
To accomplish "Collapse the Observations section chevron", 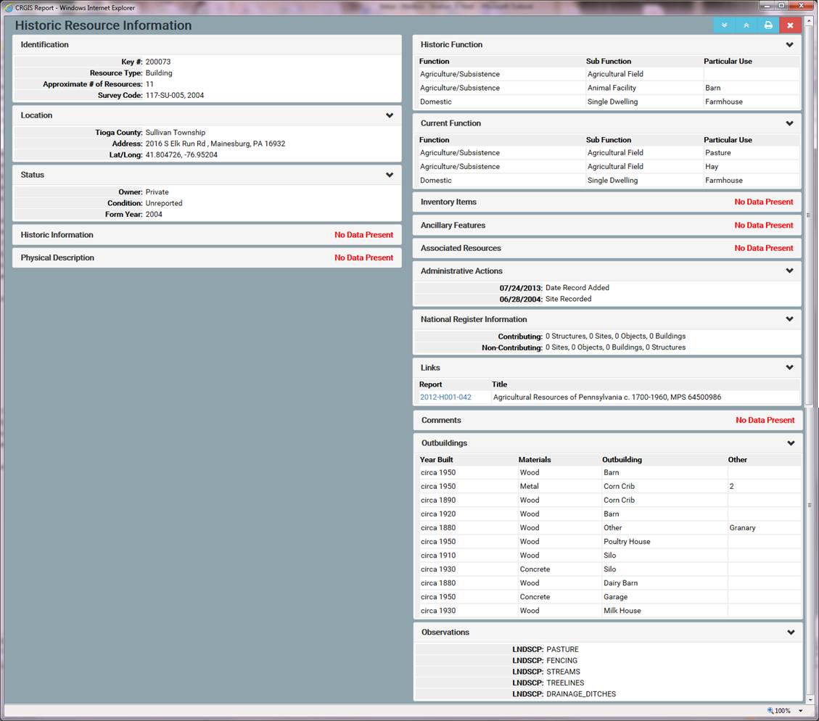I will [791, 633].
